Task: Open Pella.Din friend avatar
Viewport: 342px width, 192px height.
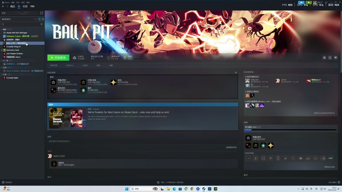Action: (x=248, y=81)
